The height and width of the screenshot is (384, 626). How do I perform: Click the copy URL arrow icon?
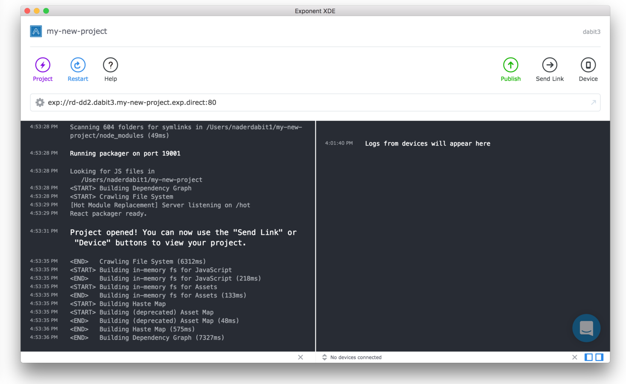click(593, 102)
